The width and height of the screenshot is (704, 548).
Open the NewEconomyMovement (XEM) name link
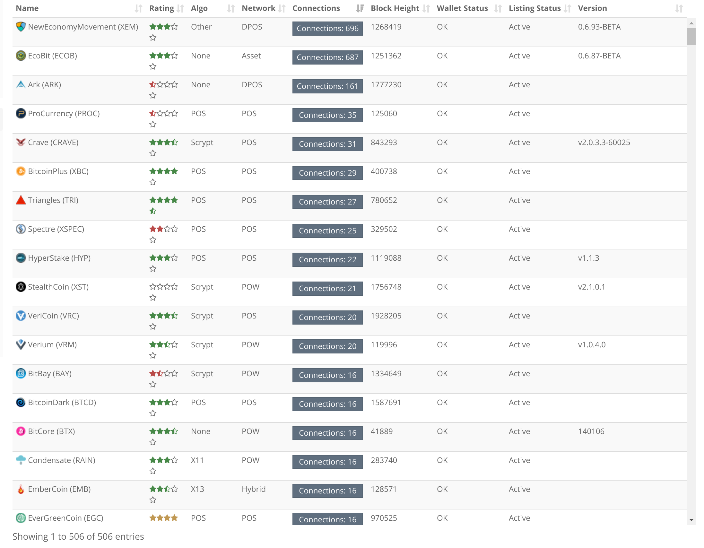(83, 27)
